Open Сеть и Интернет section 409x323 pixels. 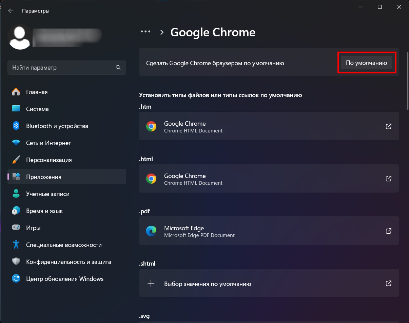tap(67, 143)
